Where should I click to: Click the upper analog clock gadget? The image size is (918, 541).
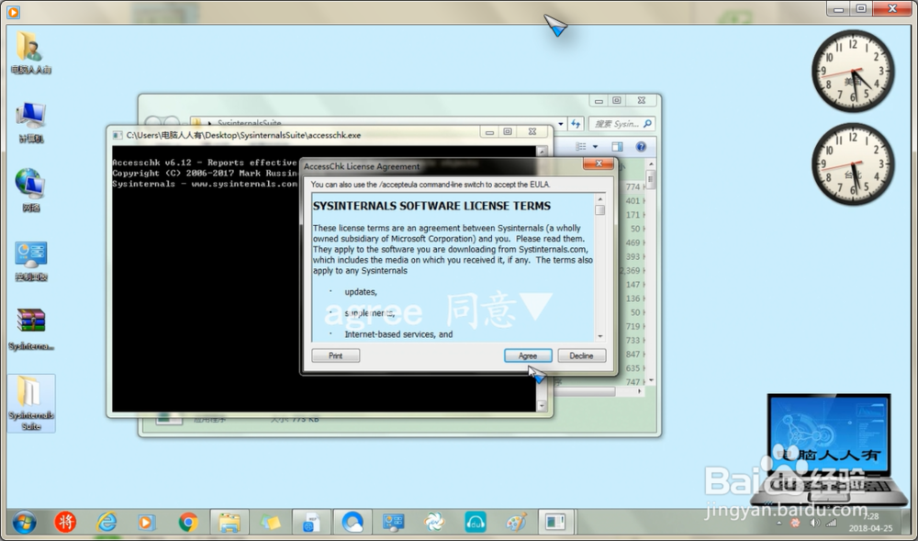coord(853,71)
